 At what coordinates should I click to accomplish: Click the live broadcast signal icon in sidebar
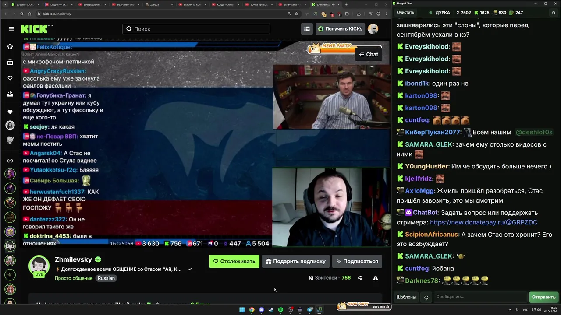coord(10,161)
